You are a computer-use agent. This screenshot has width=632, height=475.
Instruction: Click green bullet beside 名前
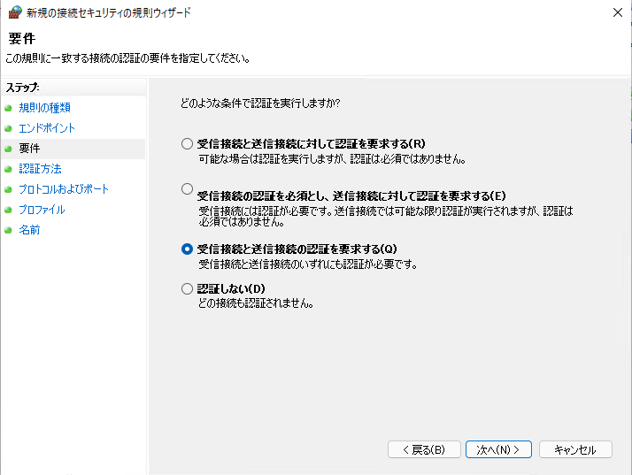point(8,230)
